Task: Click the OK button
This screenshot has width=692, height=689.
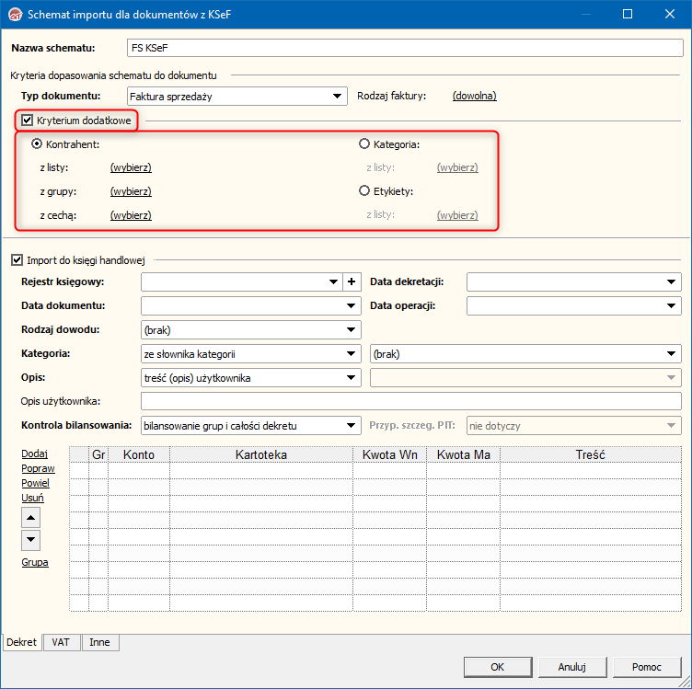Action: tap(497, 666)
